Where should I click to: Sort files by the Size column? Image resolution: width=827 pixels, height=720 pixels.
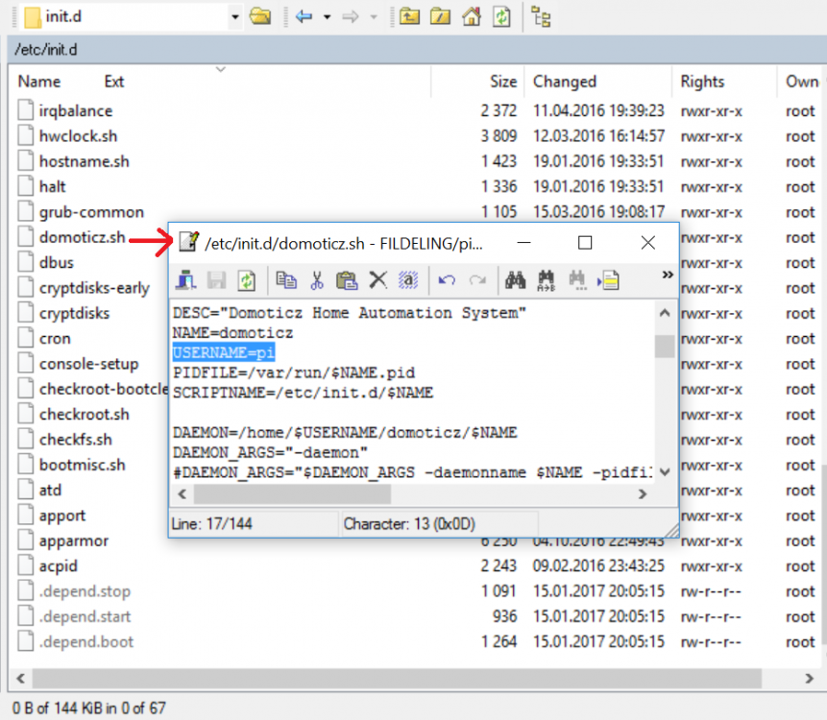[x=503, y=82]
